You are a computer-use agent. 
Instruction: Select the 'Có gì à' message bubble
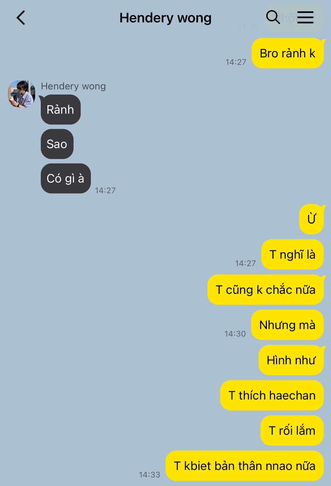click(66, 178)
